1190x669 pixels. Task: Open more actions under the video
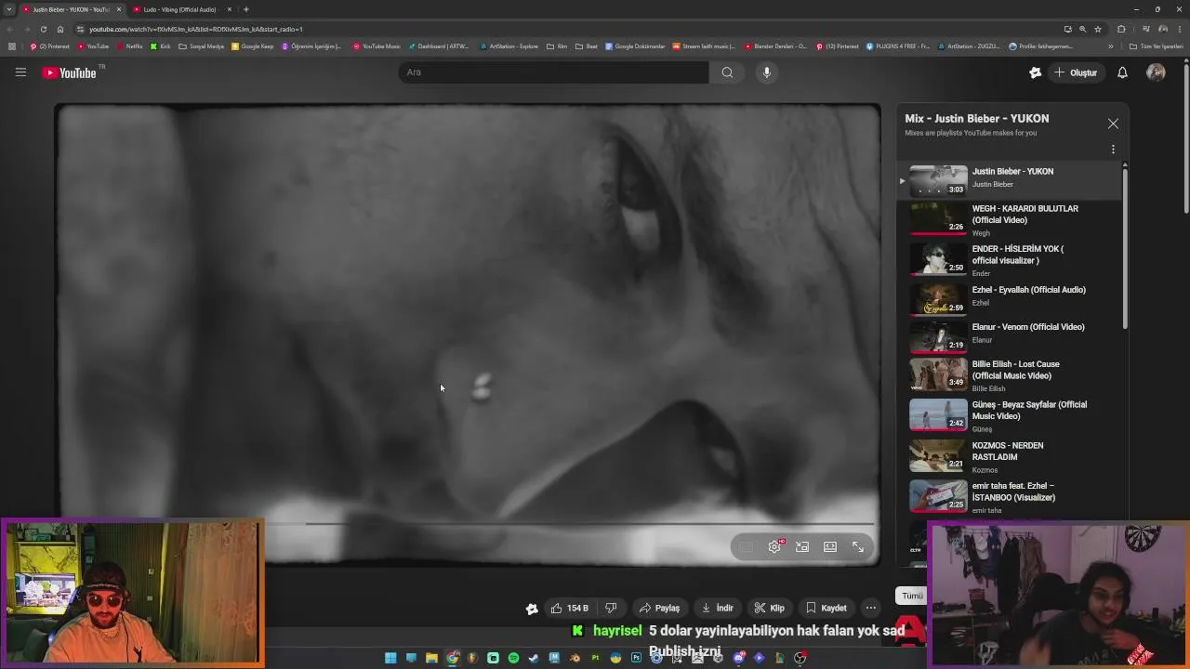pyautogui.click(x=870, y=608)
